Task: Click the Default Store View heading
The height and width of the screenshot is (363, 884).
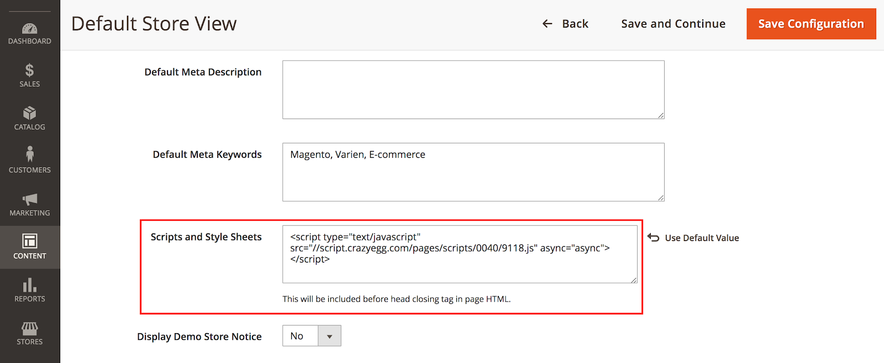Action: click(x=154, y=24)
